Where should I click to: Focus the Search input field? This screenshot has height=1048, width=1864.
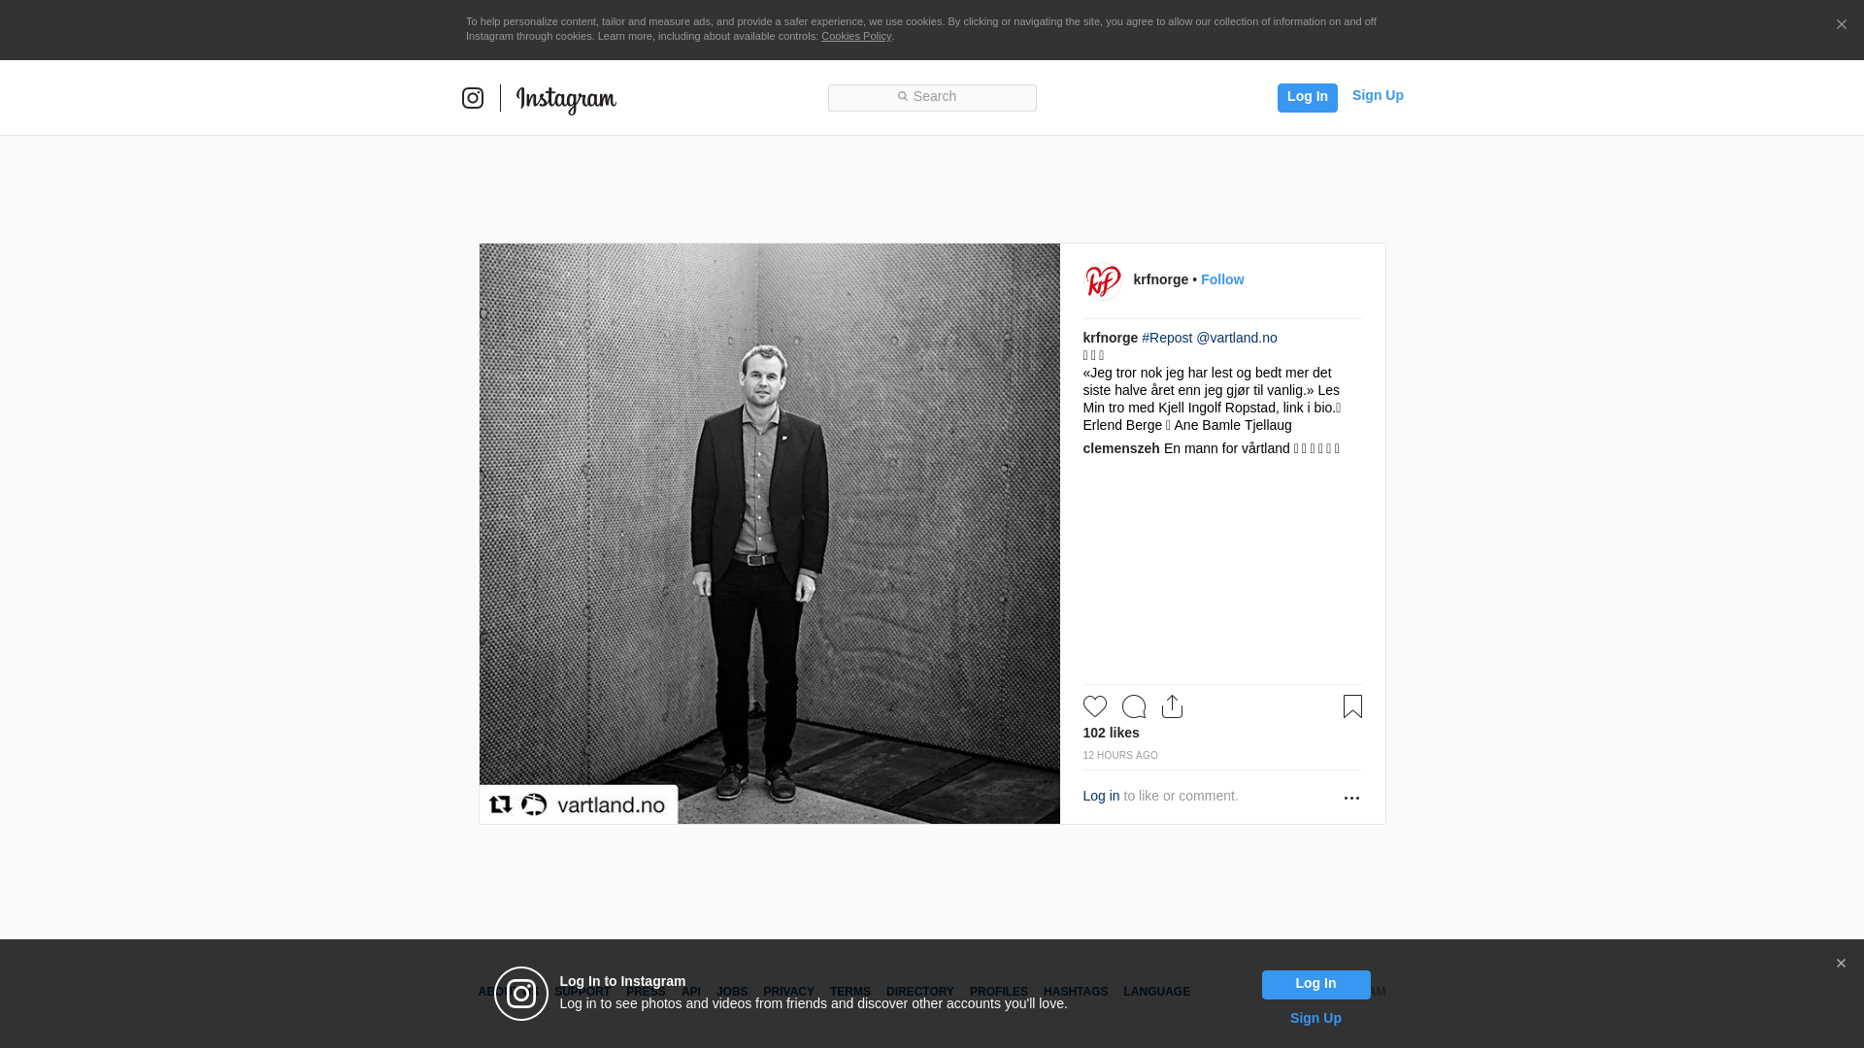pos(932,97)
